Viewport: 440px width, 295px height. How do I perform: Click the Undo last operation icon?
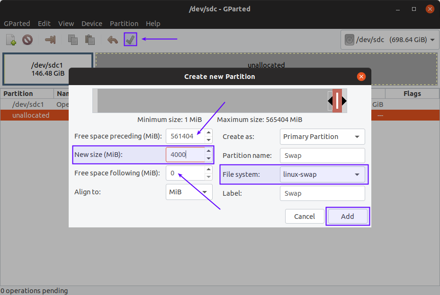112,40
